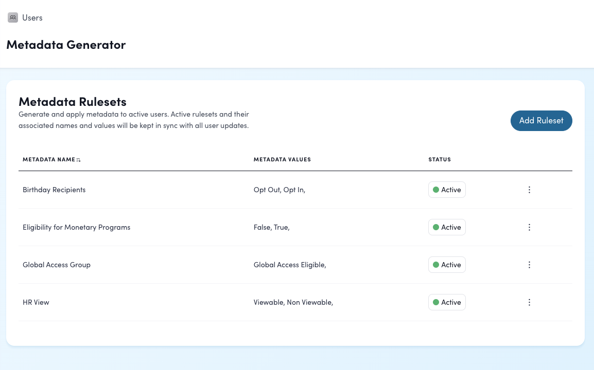
Task: Select the Global Access Group ruleset name
Action: tap(57, 265)
